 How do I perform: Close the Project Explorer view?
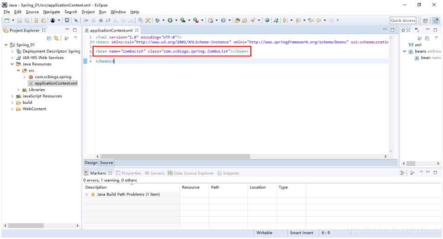pos(44,30)
